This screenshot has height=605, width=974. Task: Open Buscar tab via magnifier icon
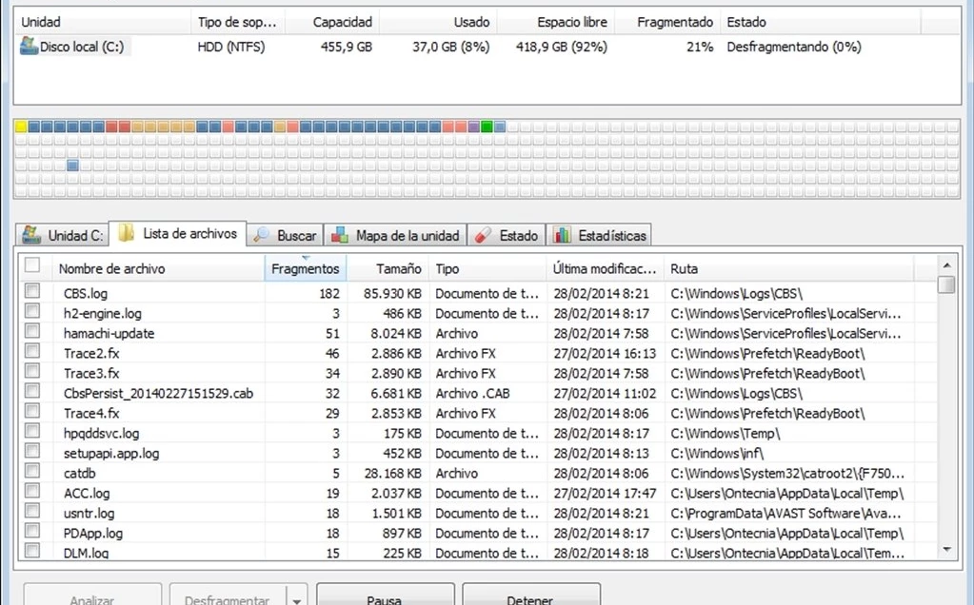click(261, 235)
